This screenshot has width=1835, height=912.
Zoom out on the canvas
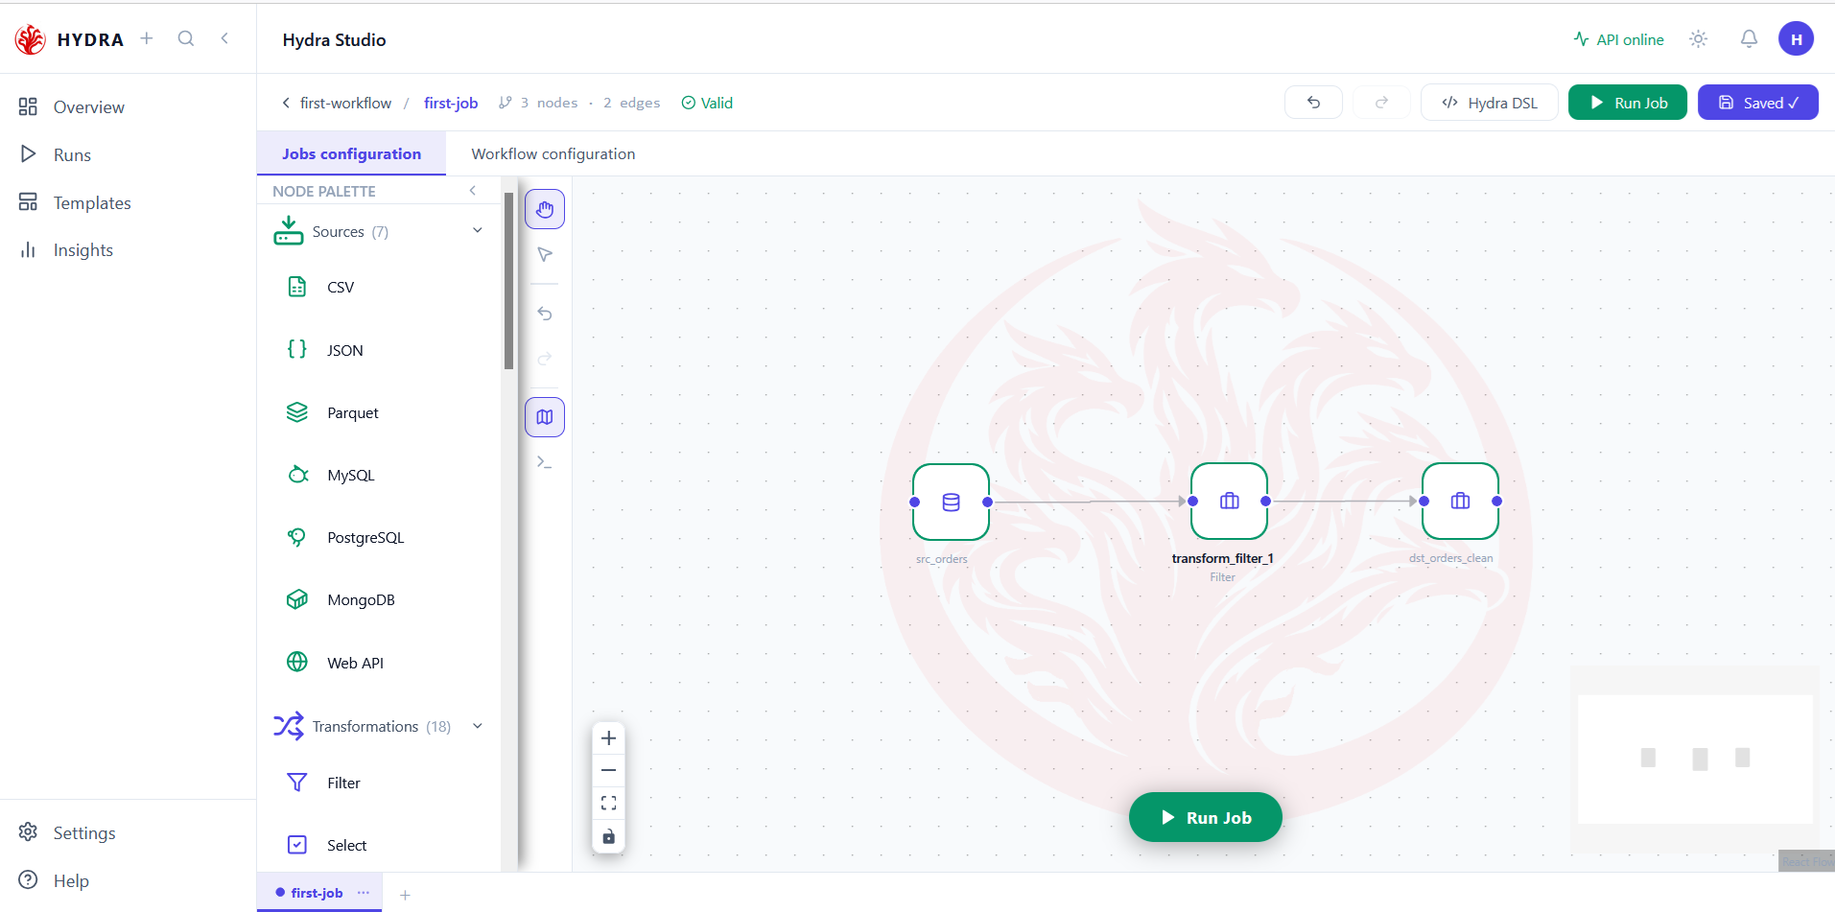608,770
